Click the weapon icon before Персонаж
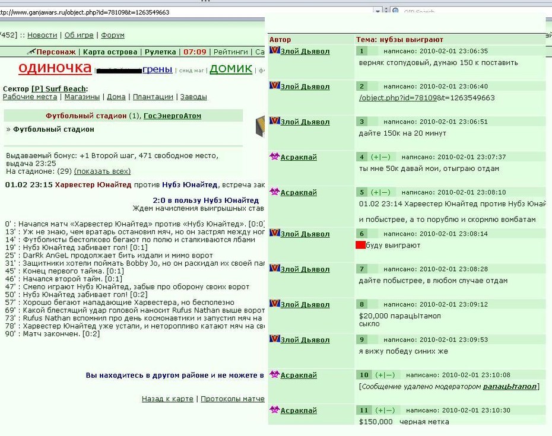The width and height of the screenshot is (552, 436). pos(31,52)
